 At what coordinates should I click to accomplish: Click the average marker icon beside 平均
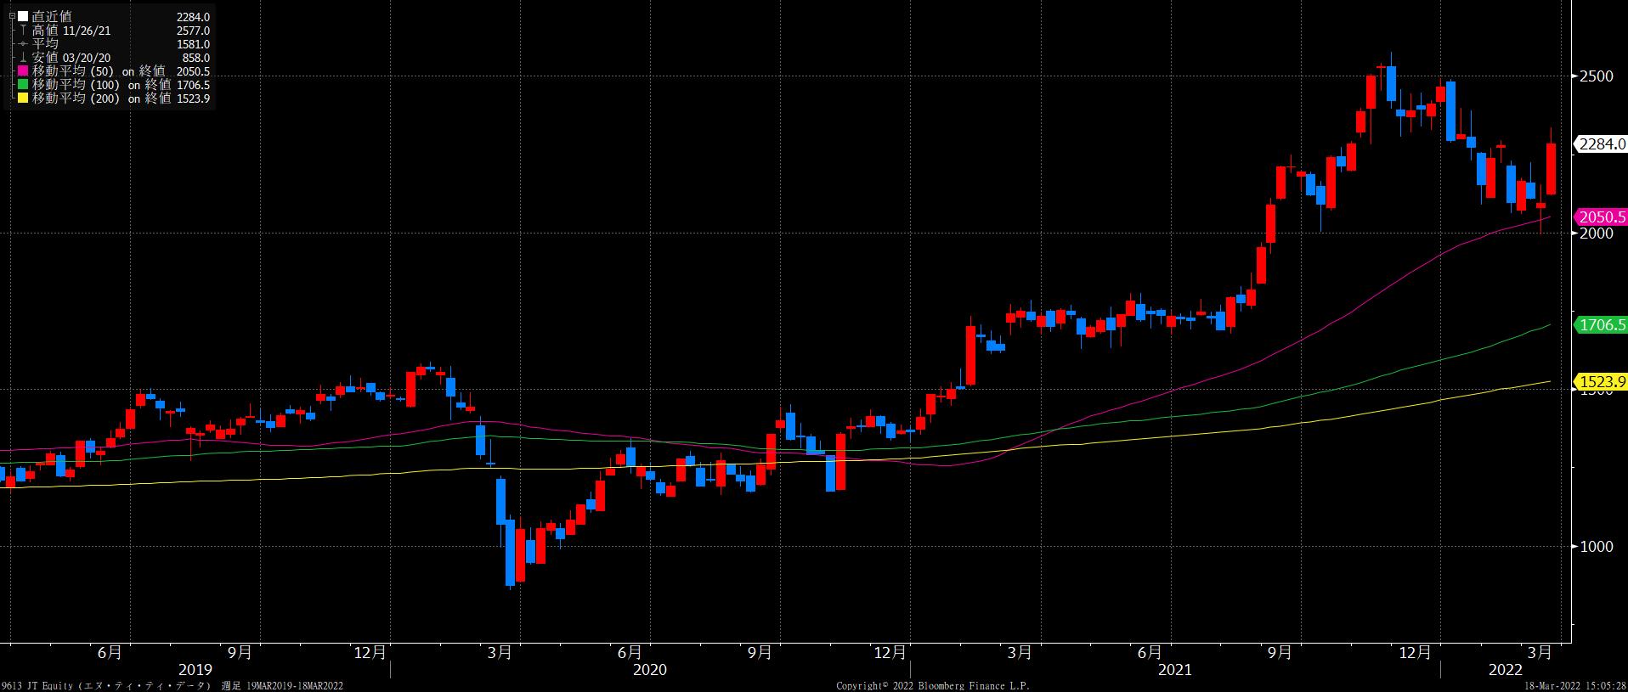[x=23, y=44]
